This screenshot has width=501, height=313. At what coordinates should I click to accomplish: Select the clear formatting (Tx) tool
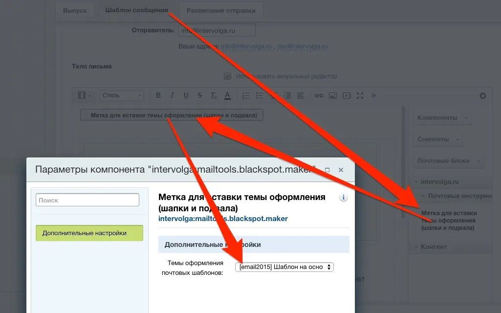pos(213,95)
